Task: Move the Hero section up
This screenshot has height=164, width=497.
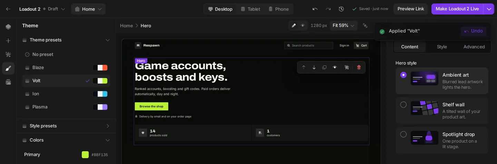Action: [x=304, y=67]
